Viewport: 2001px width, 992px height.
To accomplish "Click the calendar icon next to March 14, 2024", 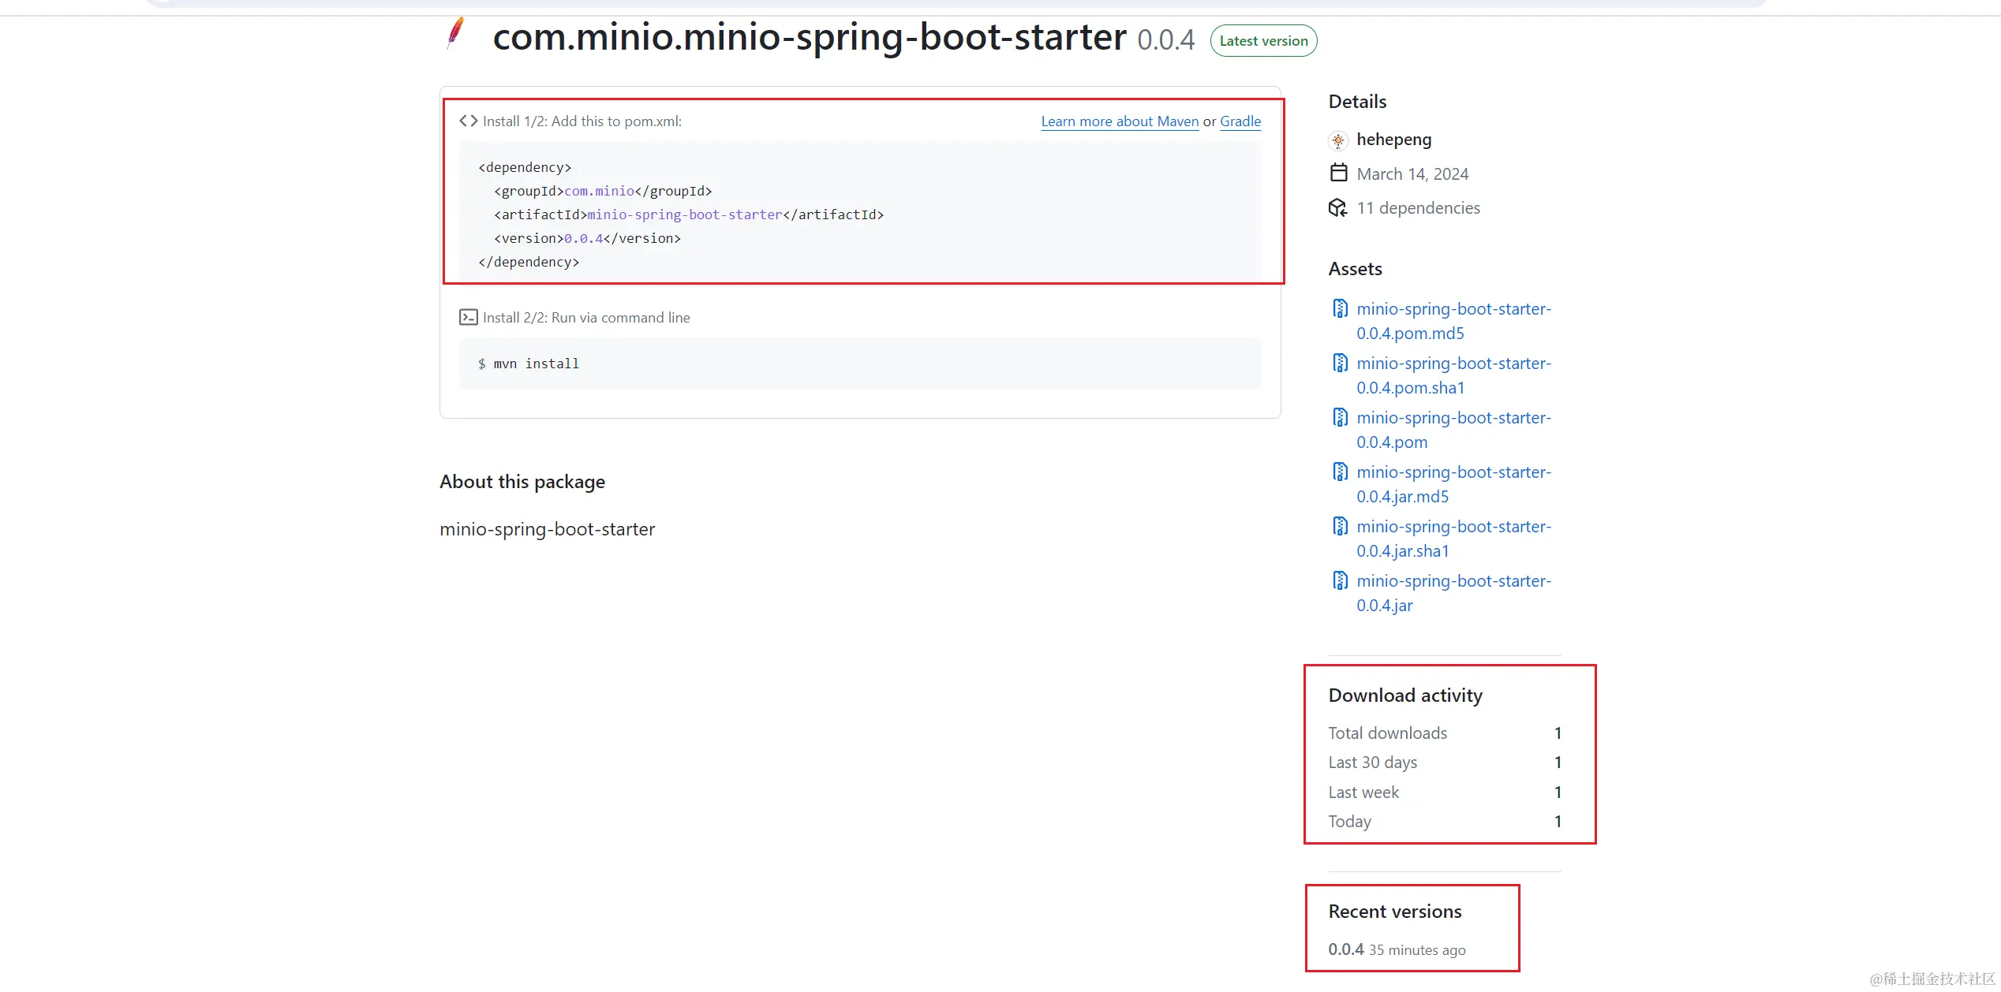I will (x=1338, y=173).
